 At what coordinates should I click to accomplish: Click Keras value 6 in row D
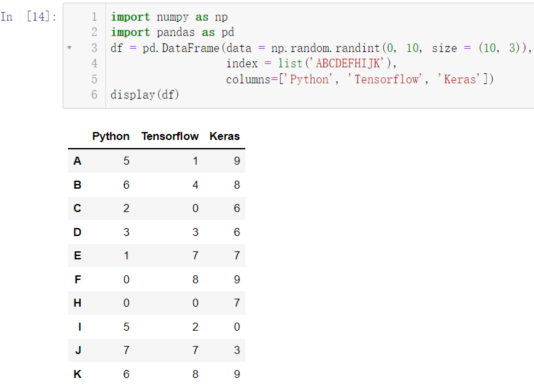(x=237, y=232)
